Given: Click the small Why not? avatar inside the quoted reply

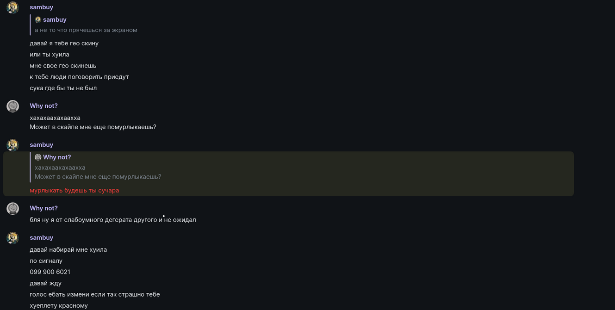Looking at the screenshot, I should coord(38,157).
